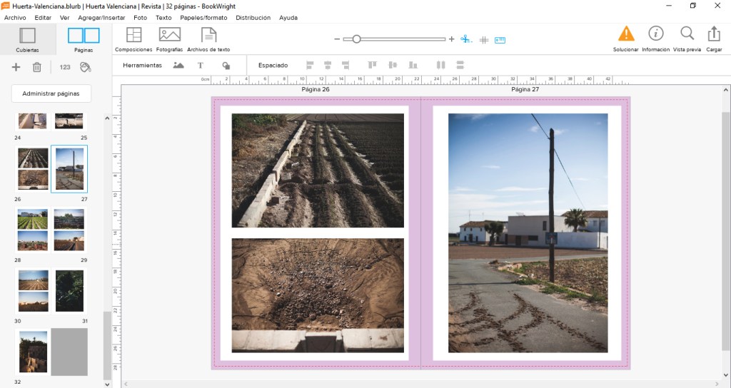Toggle trim lines scissors icon

pyautogui.click(x=466, y=40)
